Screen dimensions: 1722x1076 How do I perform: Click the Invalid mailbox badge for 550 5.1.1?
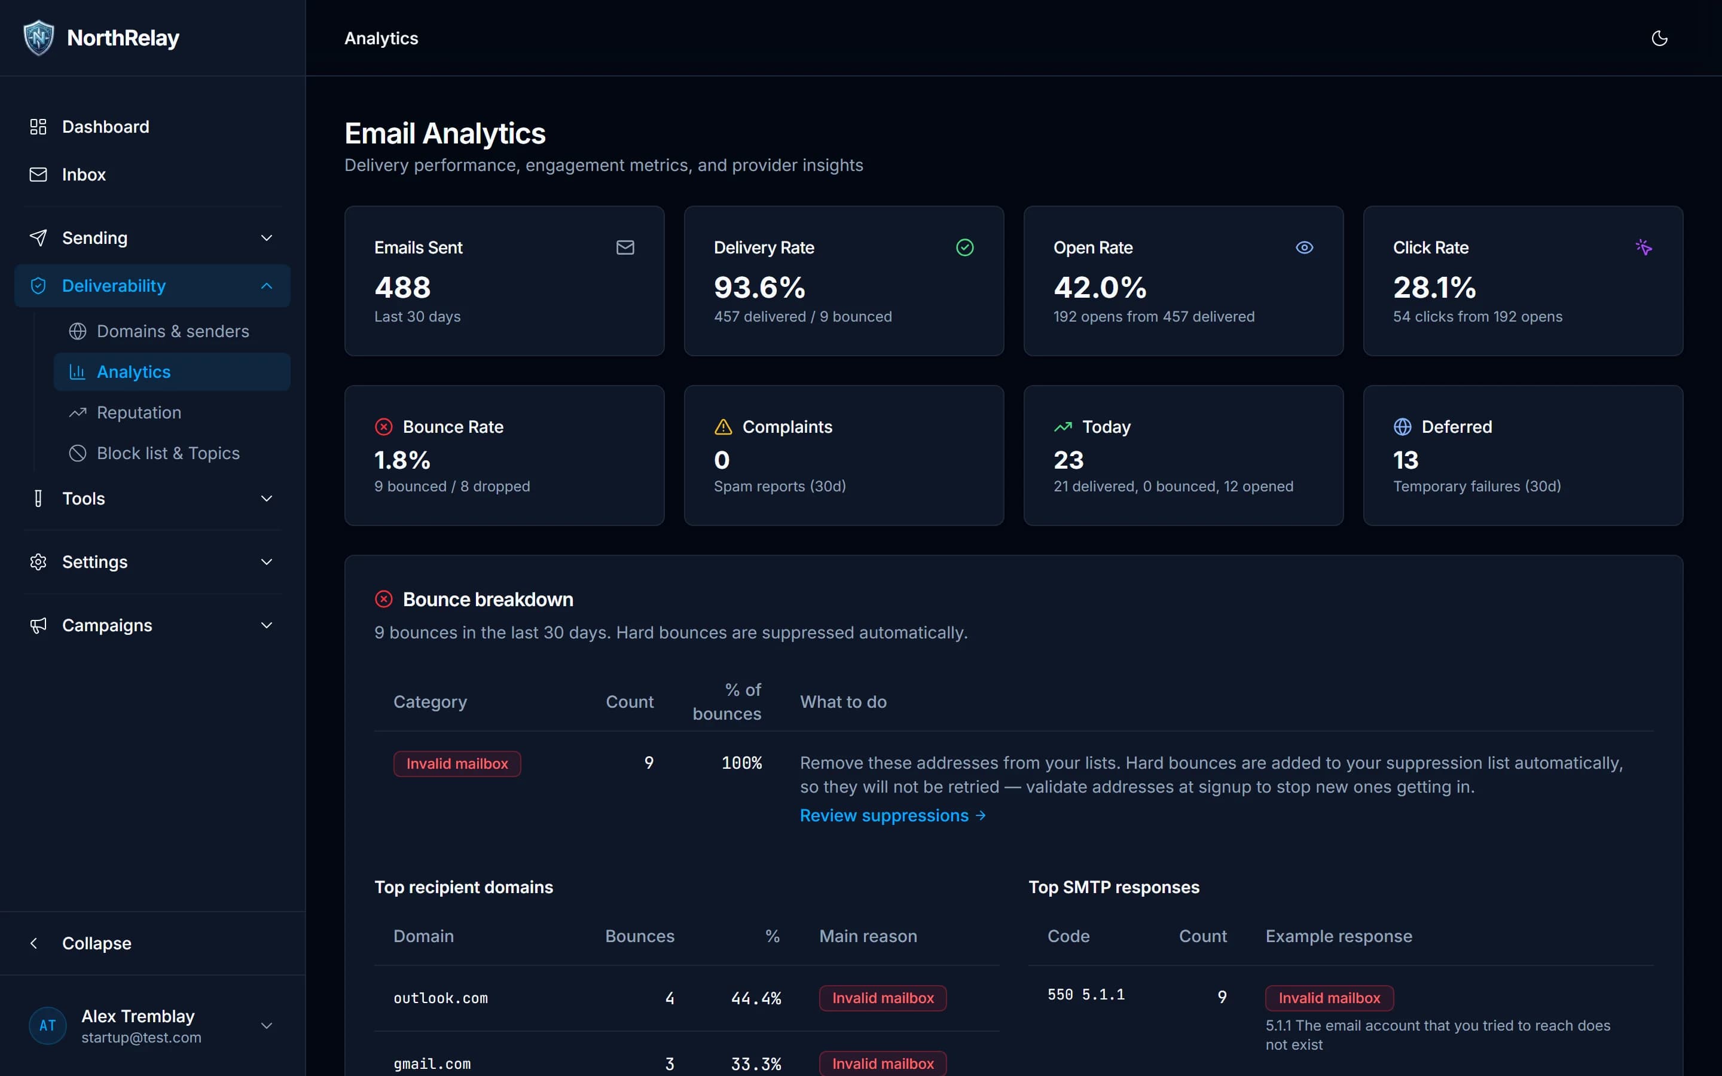point(1329,998)
